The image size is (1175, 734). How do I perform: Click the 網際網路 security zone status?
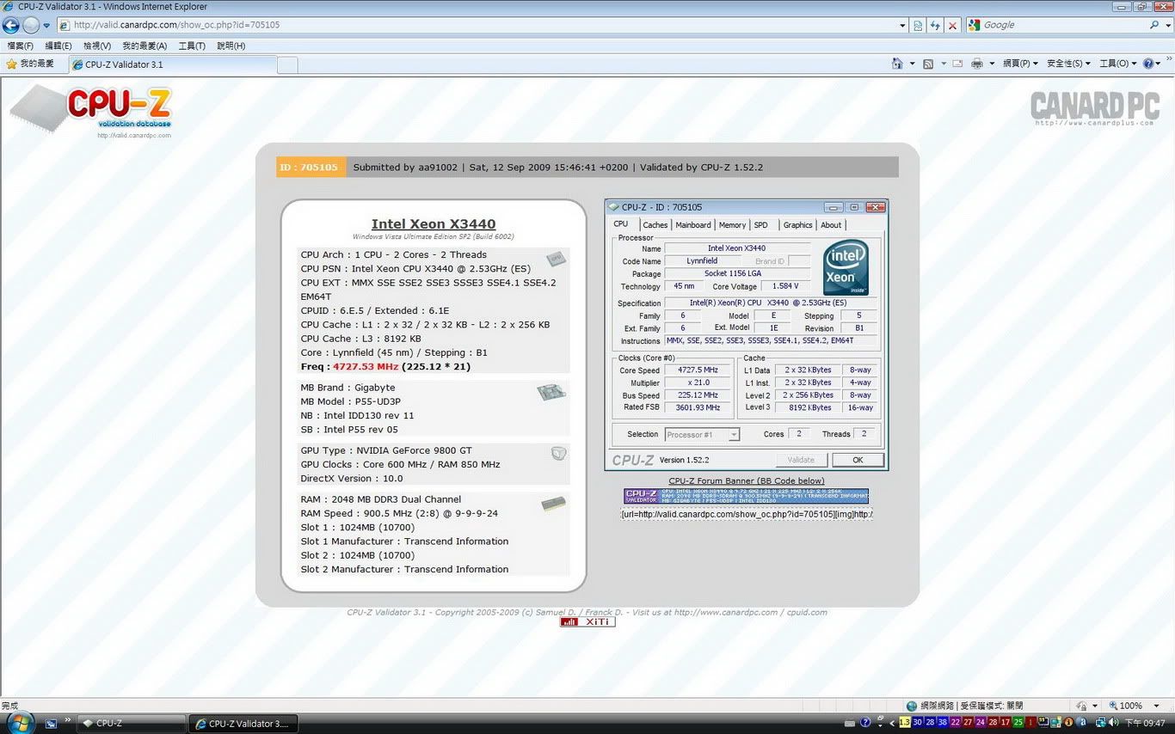tap(964, 706)
